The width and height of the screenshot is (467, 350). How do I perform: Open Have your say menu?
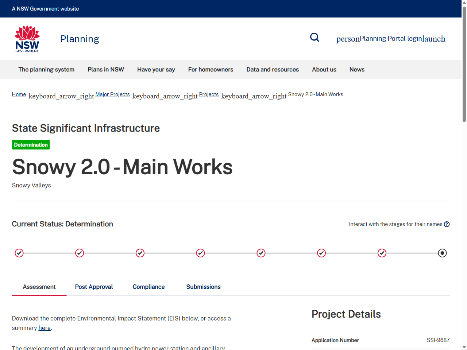tap(156, 69)
